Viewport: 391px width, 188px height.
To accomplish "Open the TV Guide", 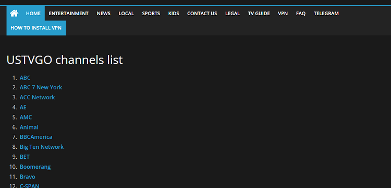I will tap(259, 14).
